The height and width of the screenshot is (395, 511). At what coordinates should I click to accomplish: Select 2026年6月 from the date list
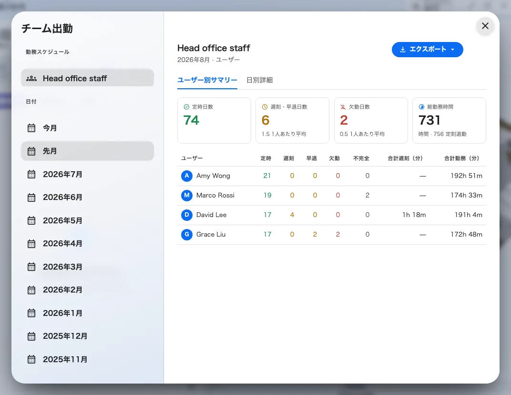tap(87, 197)
